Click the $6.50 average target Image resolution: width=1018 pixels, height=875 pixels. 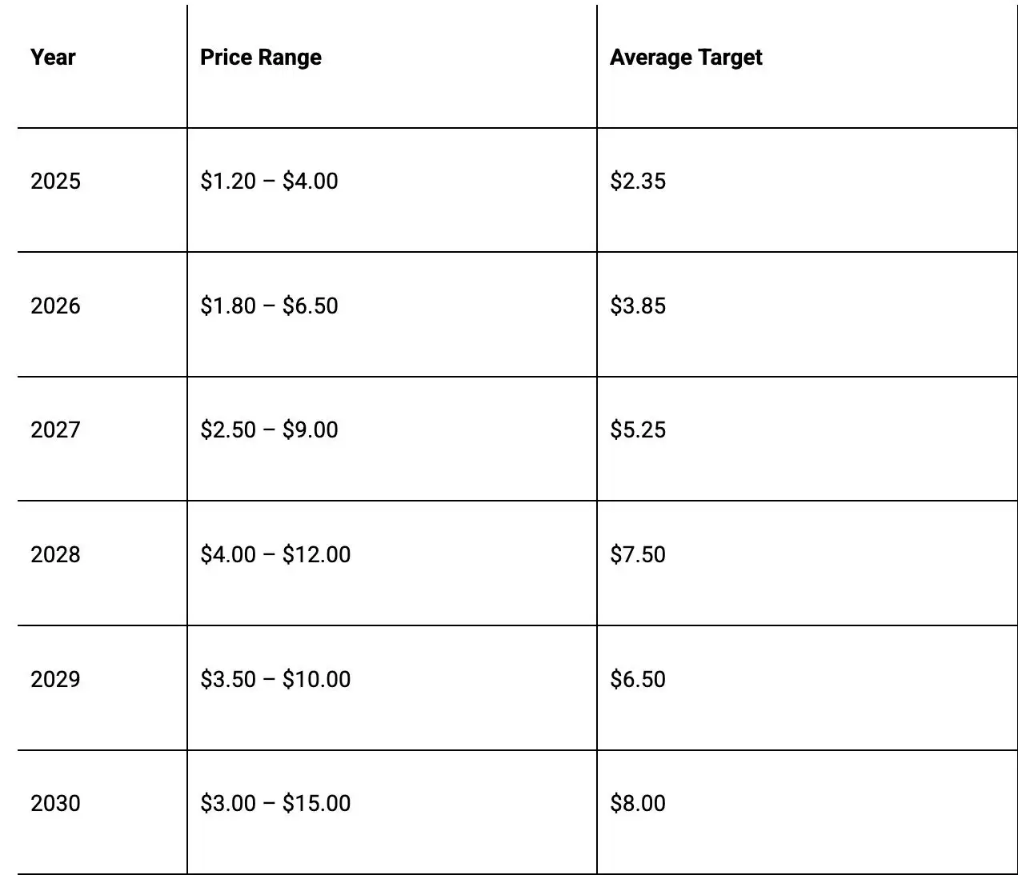638,679
